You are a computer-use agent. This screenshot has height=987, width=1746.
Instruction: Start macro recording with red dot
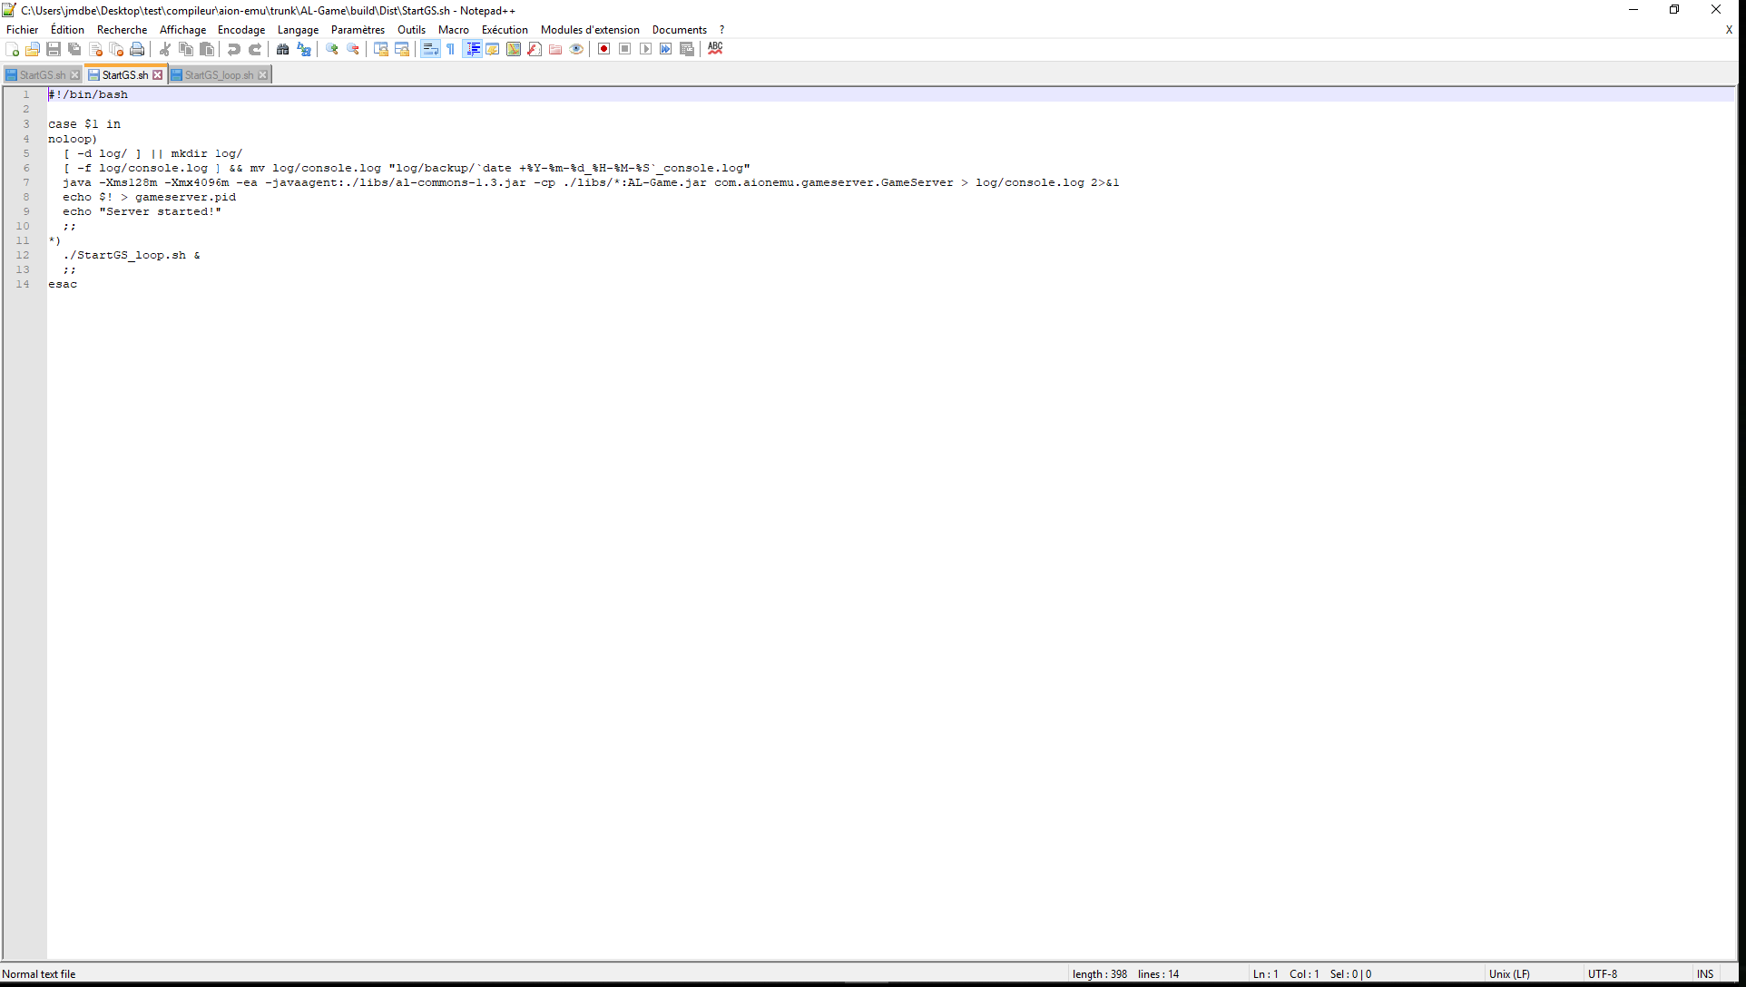603,49
